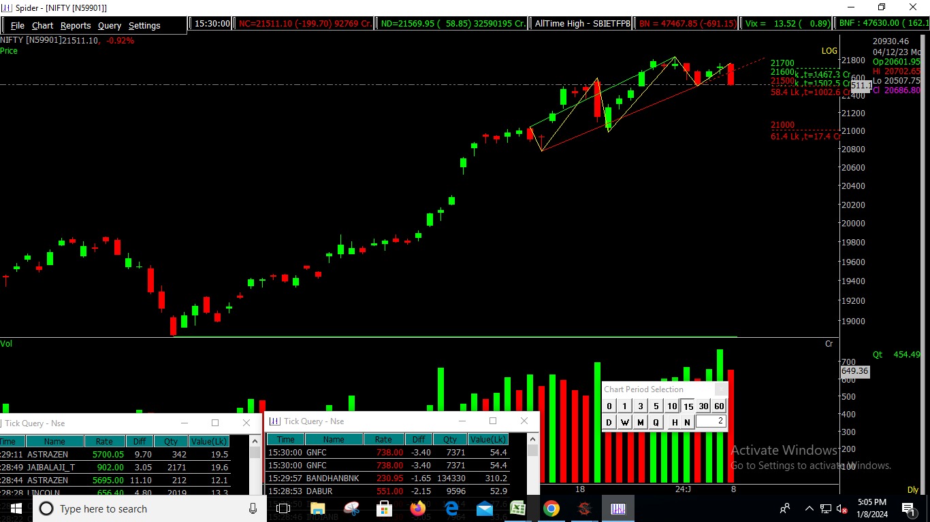Viewport: 930px width, 522px height.
Task: Open the Reports menu
Action: 75,26
